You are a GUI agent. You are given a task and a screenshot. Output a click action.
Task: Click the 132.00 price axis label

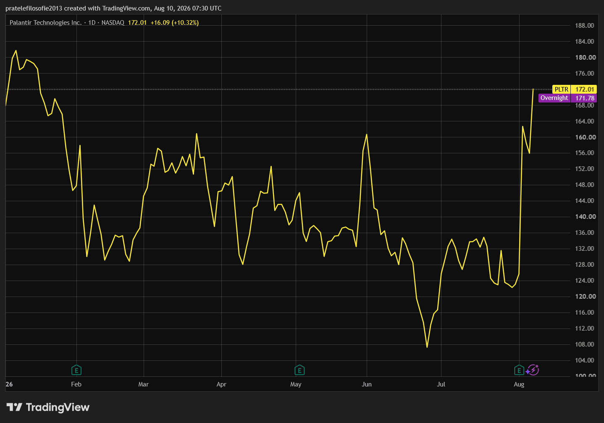pyautogui.click(x=585, y=249)
